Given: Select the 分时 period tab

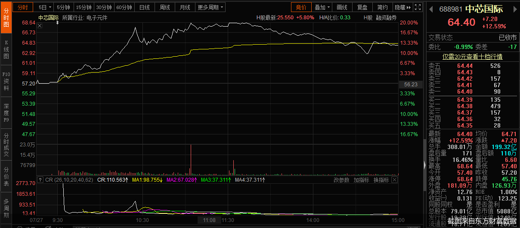Looking at the screenshot, I should (x=23, y=7).
